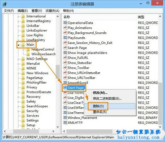Select the PlaySounds DWORD icon
165x142 pixels.
(65, 38)
